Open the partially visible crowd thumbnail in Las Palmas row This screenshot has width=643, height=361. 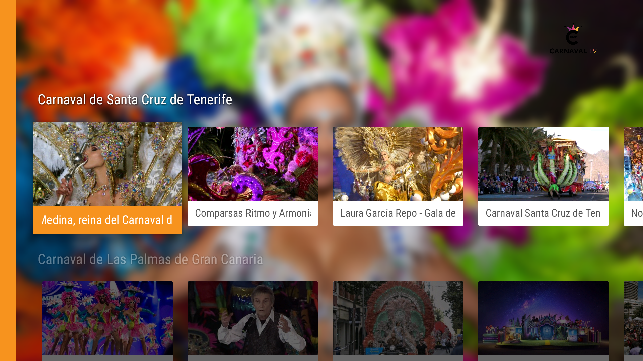pos(633,318)
